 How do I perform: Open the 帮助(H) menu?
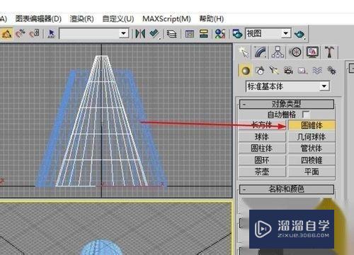(212, 18)
